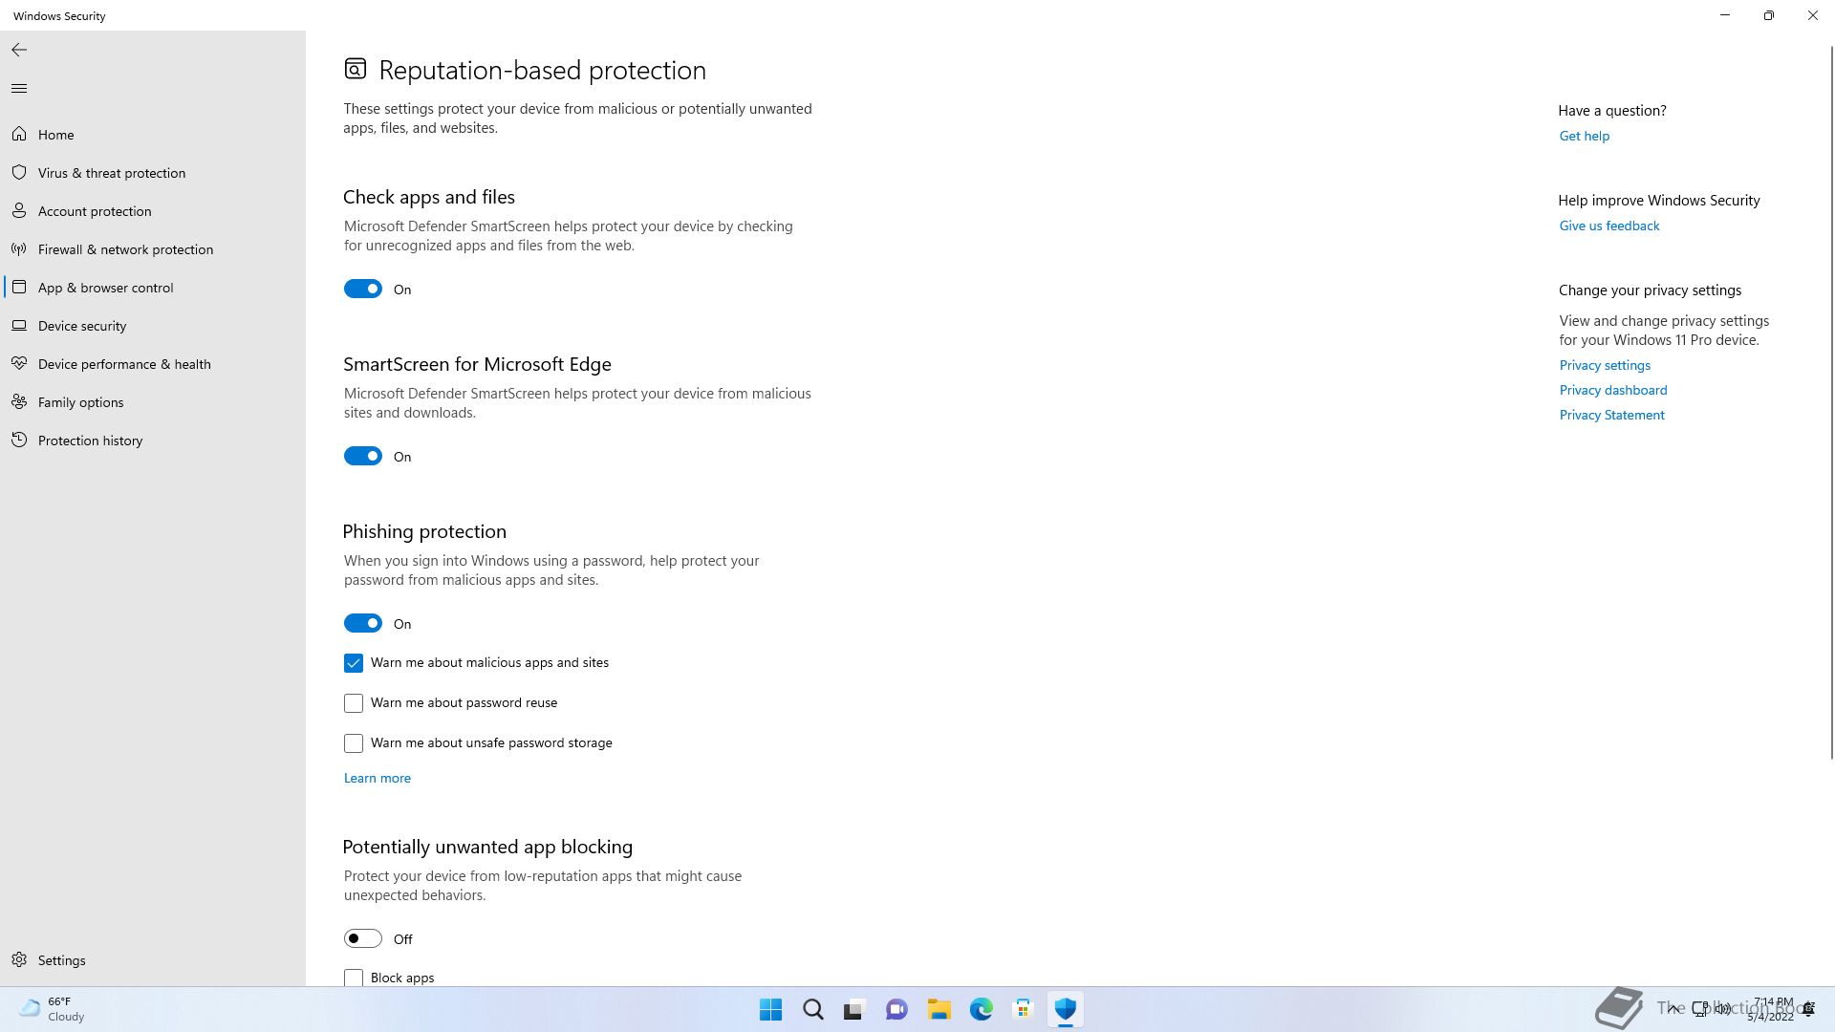The image size is (1835, 1032).
Task: Open the hamburger navigation menu
Action: click(19, 89)
